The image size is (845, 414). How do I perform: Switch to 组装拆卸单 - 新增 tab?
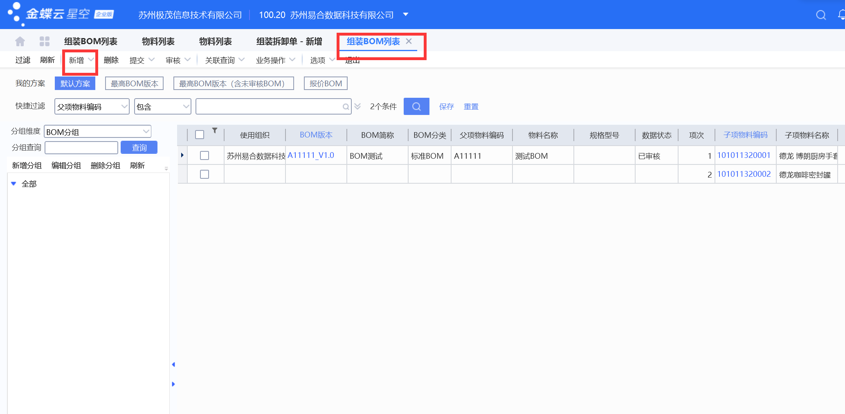pyautogui.click(x=289, y=41)
